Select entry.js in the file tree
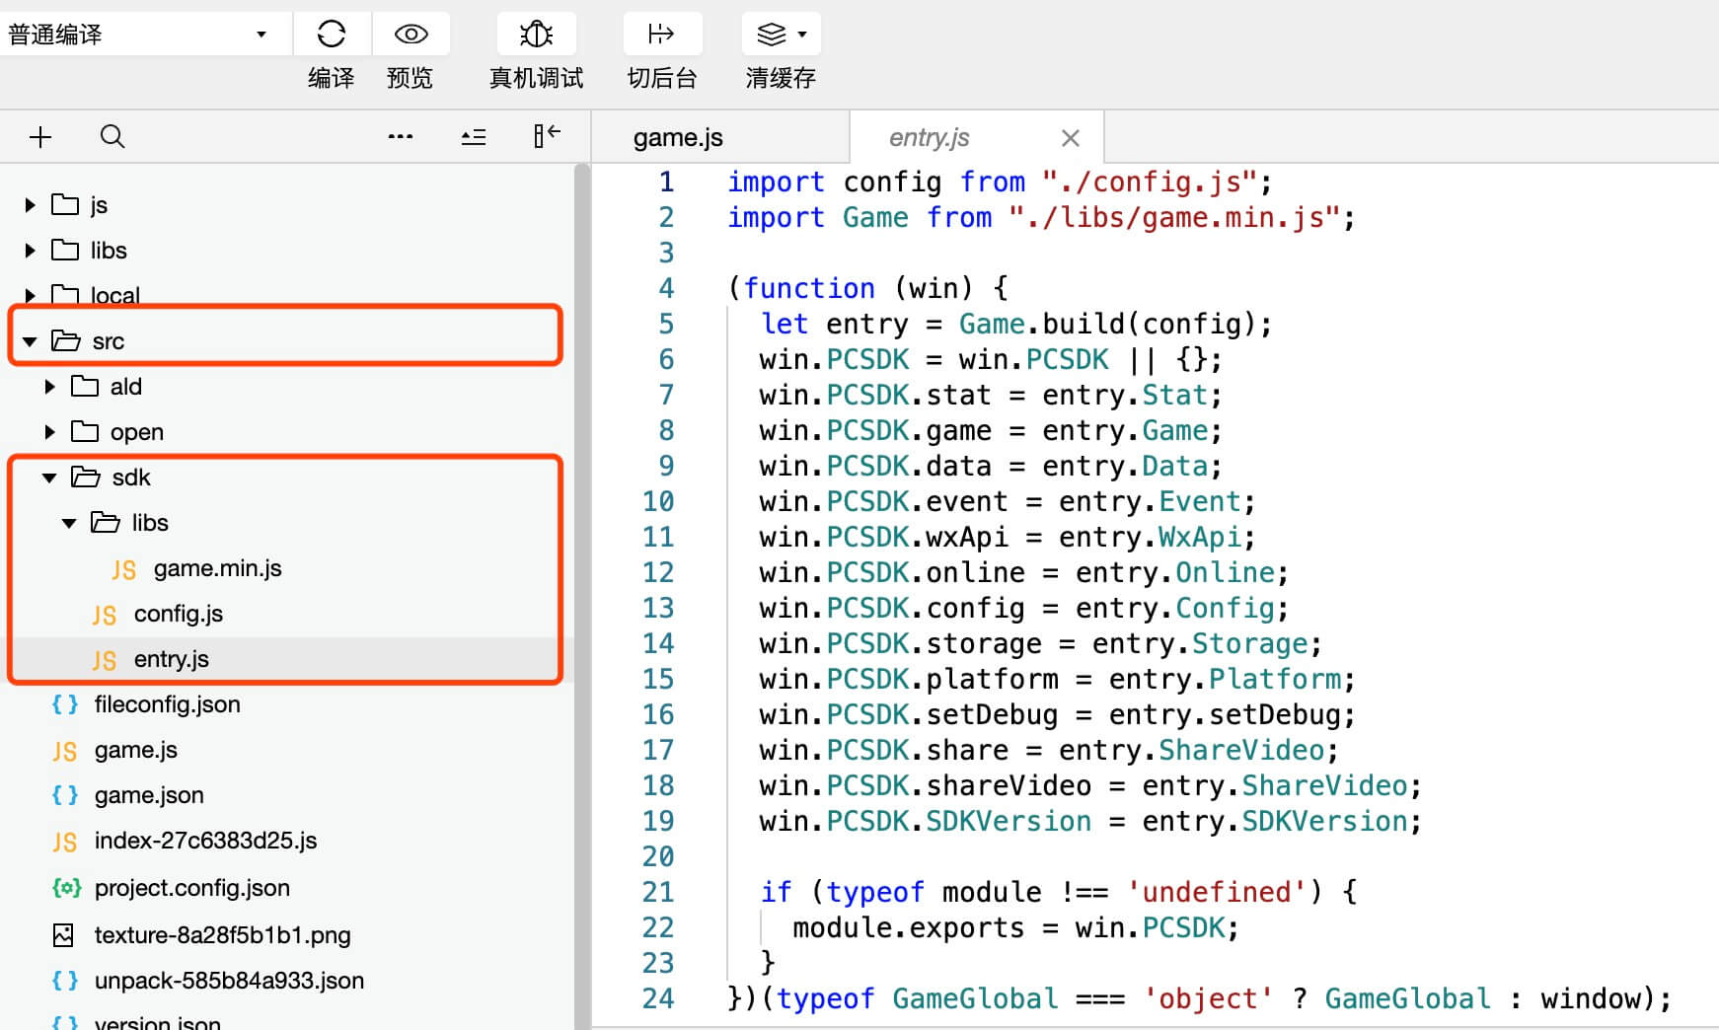This screenshot has height=1030, width=1719. (x=172, y=659)
